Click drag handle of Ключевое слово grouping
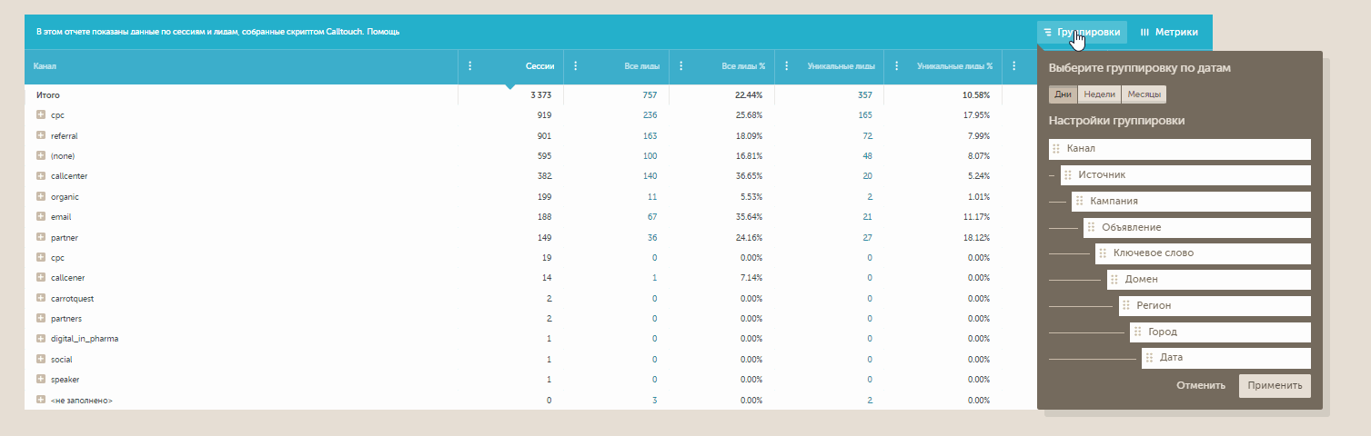This screenshot has width=1371, height=436. 1103,253
